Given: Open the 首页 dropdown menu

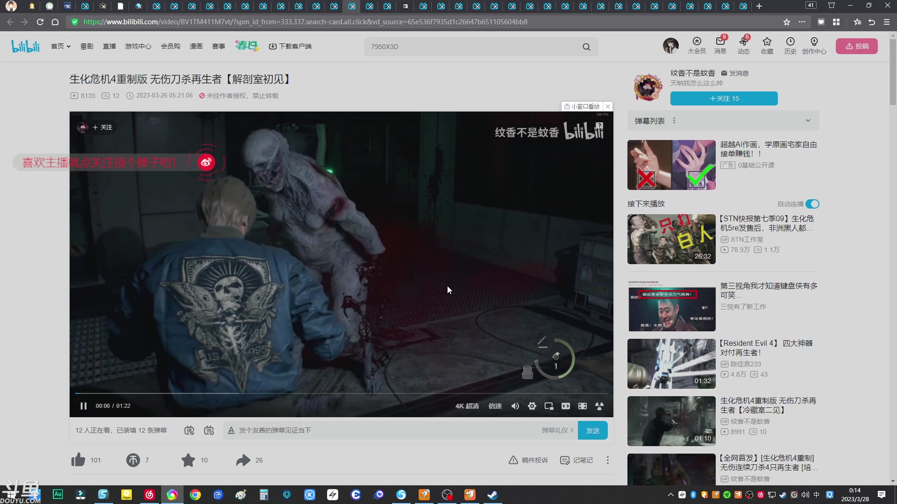Looking at the screenshot, I should click(x=61, y=46).
